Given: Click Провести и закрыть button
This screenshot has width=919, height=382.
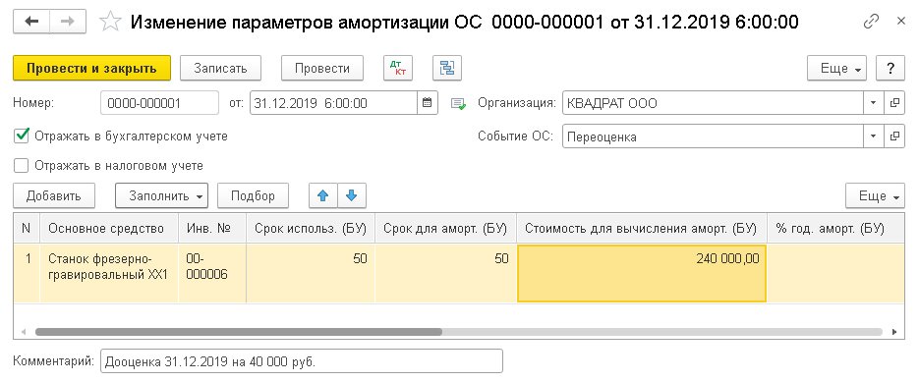Looking at the screenshot, I should [91, 68].
